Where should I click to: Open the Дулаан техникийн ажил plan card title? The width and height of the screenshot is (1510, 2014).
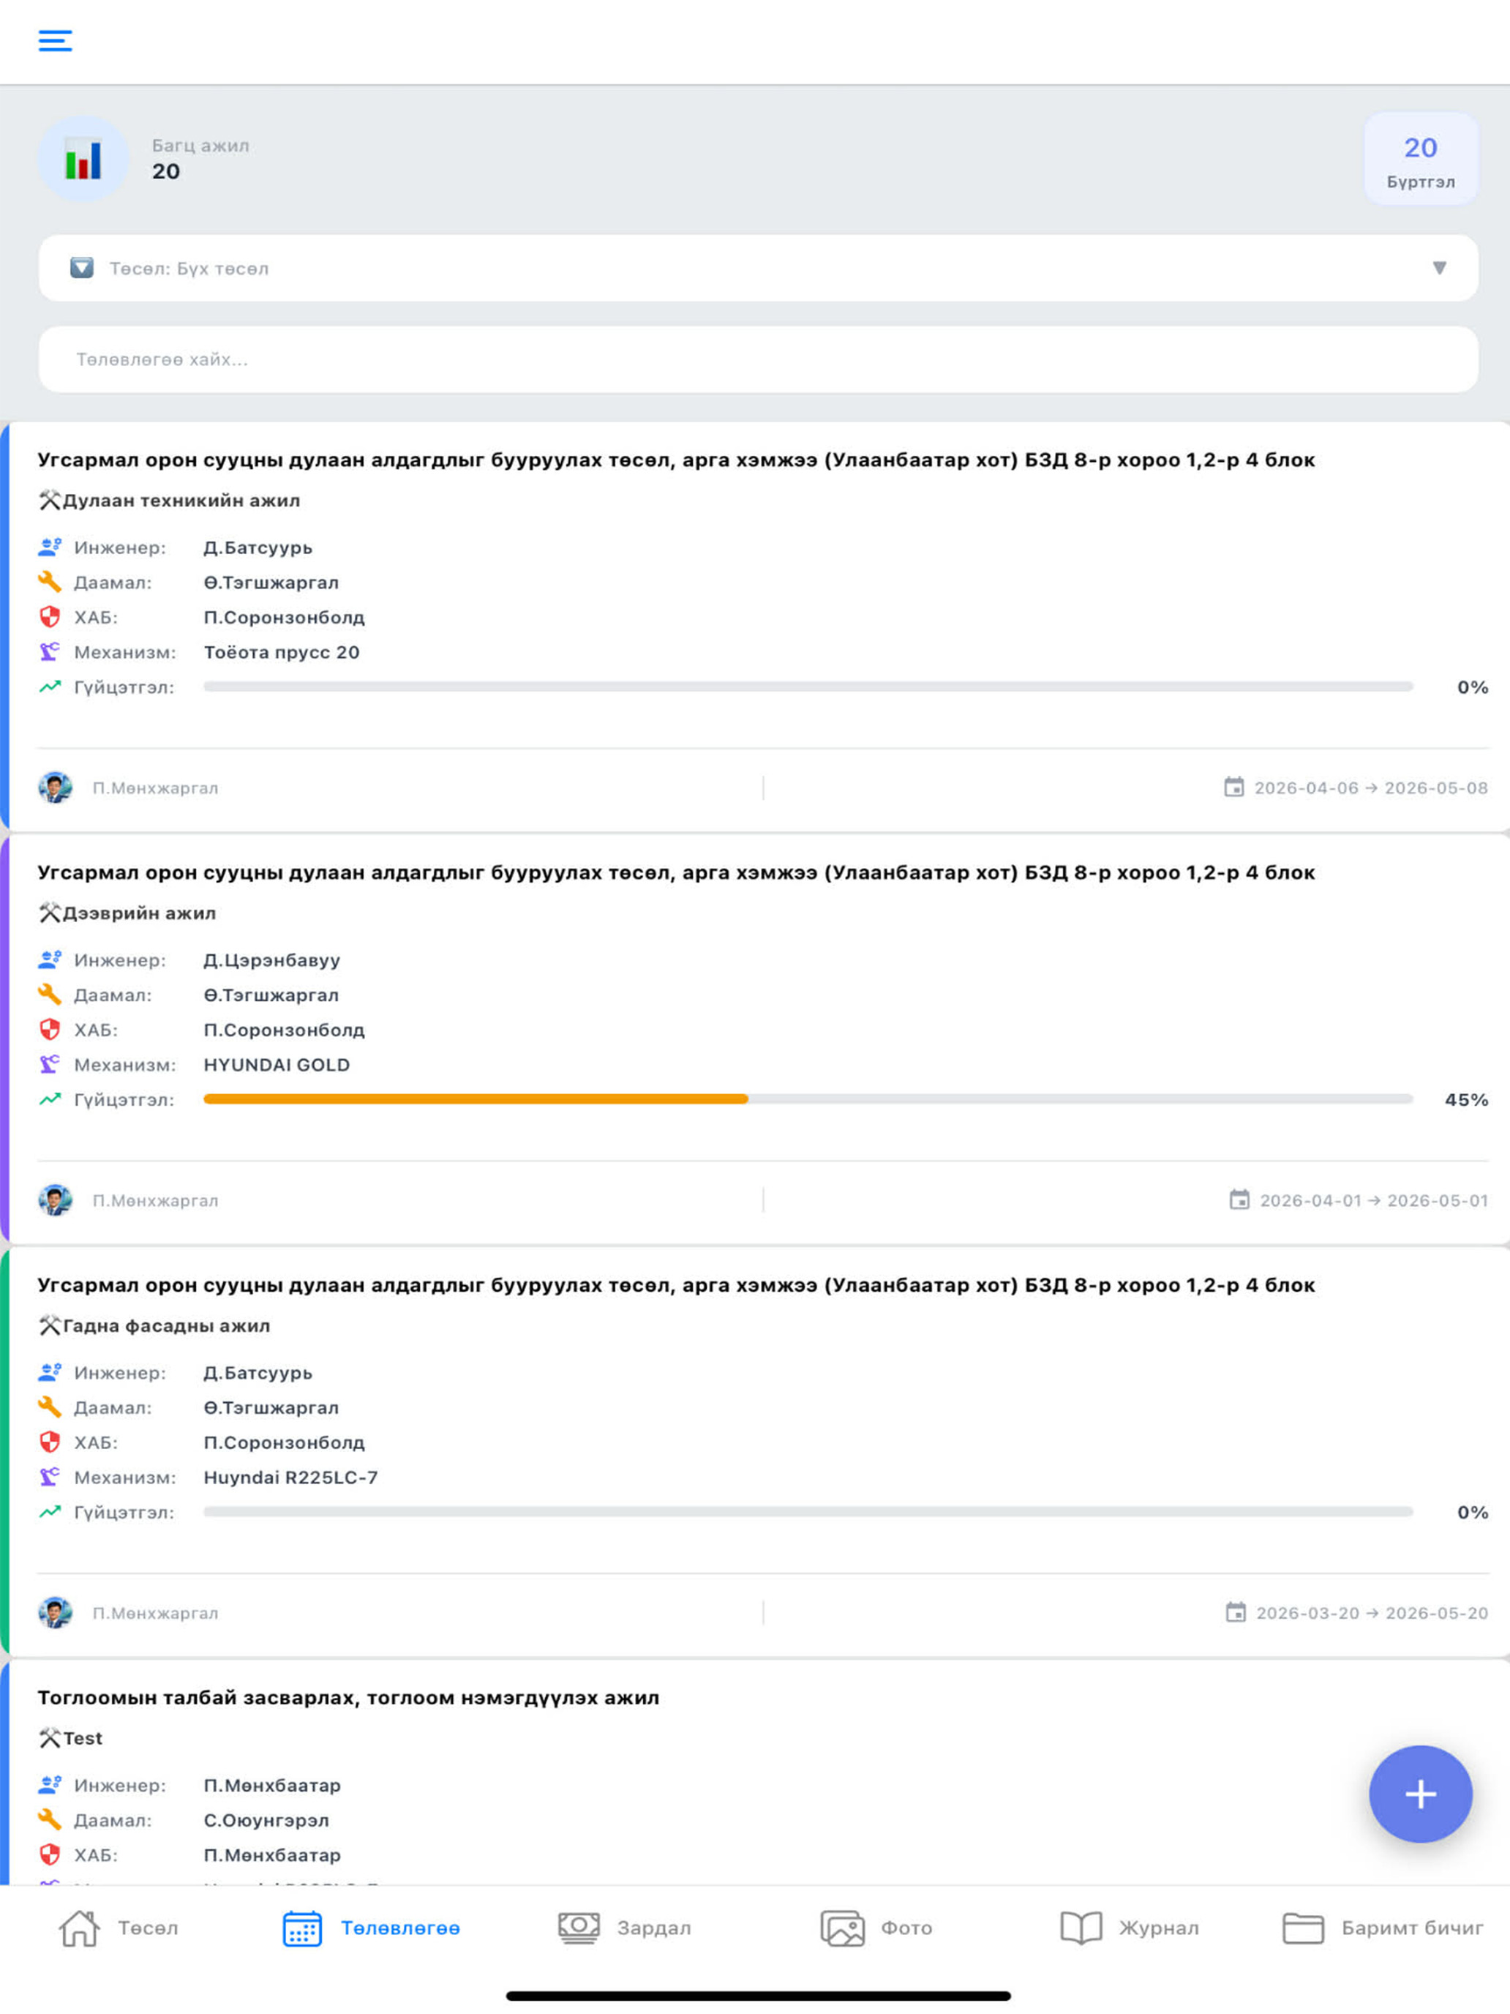click(676, 460)
